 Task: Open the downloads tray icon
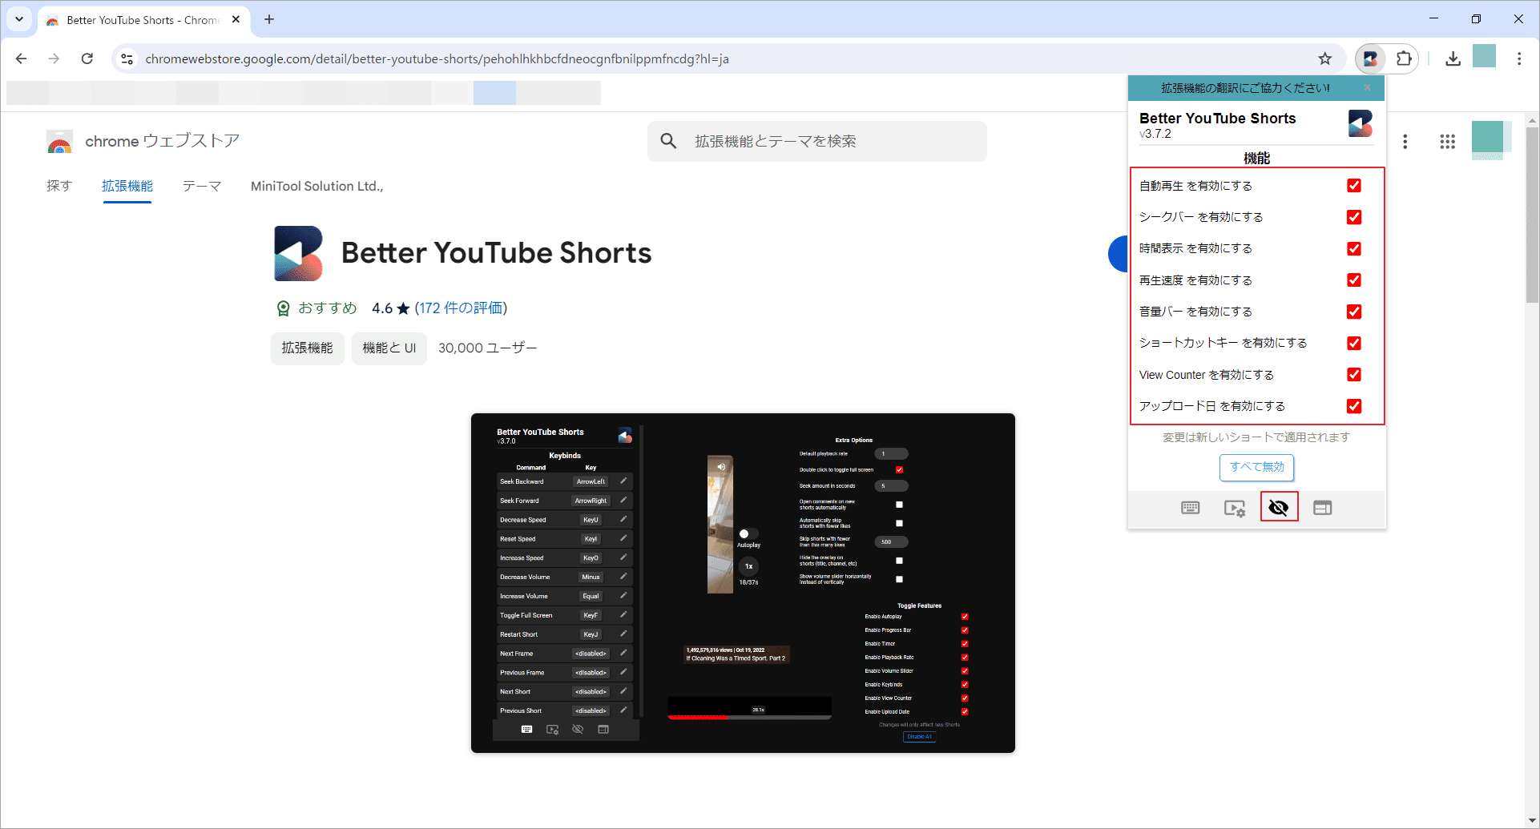tap(1453, 58)
